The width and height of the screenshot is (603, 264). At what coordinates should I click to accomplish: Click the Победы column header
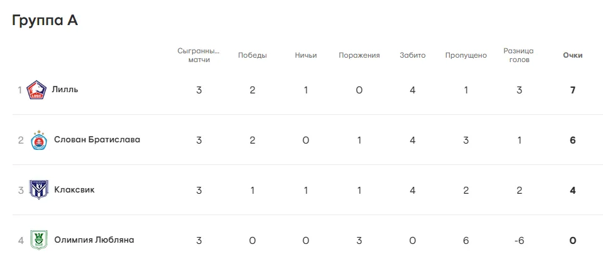pyautogui.click(x=253, y=55)
